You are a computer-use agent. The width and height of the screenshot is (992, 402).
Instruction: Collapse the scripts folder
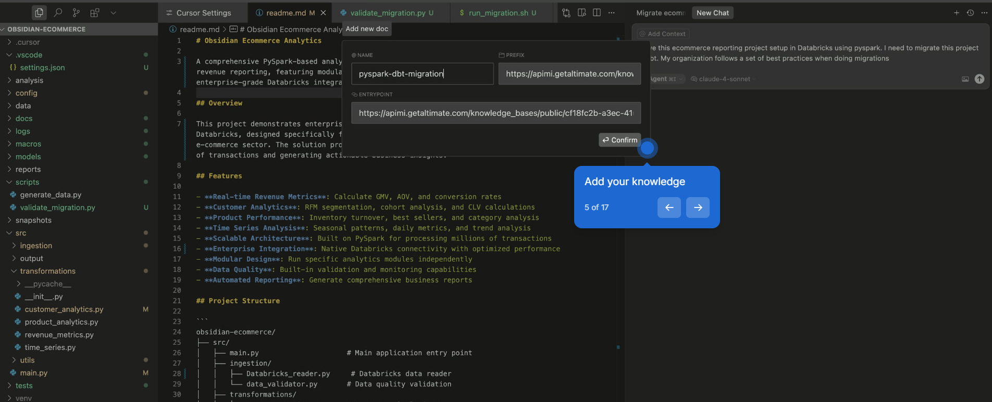(78, 182)
